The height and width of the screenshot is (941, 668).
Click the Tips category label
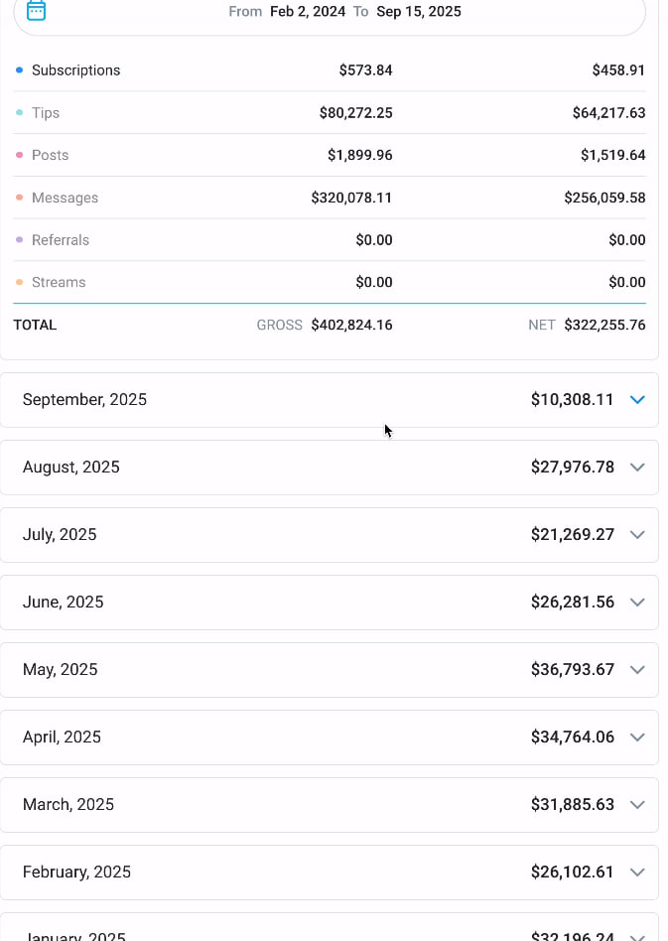coord(46,113)
